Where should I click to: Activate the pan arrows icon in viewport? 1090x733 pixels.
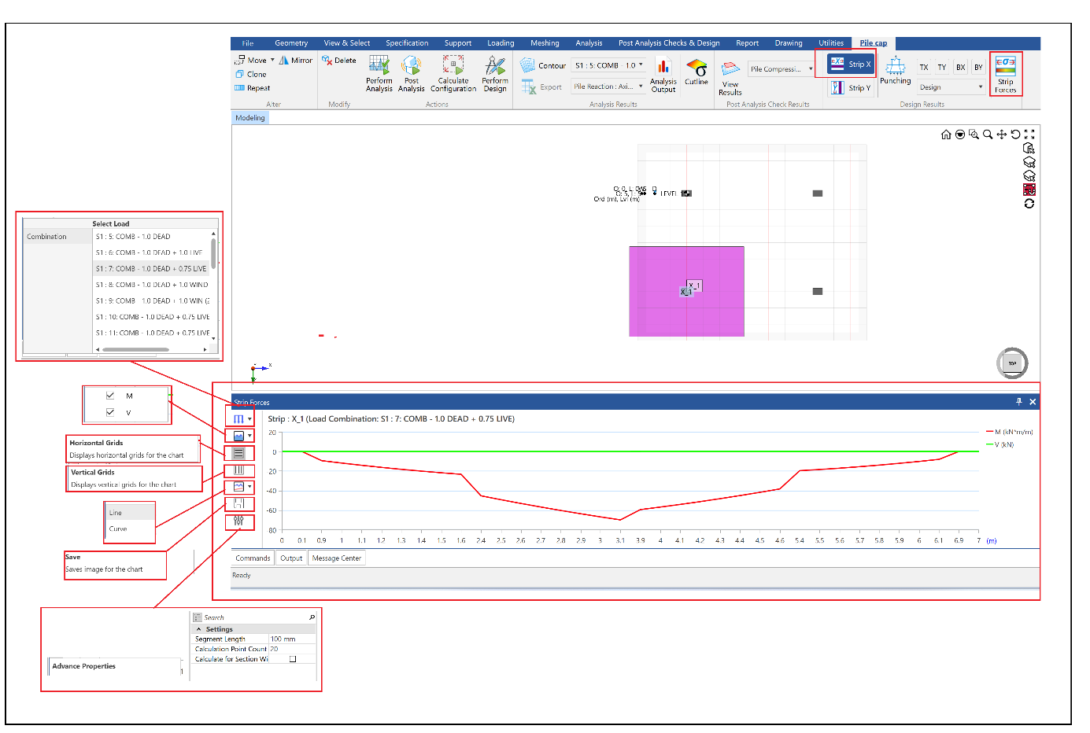coord(1002,134)
